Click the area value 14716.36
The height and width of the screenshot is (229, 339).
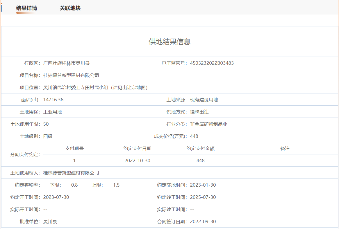(x=53, y=100)
